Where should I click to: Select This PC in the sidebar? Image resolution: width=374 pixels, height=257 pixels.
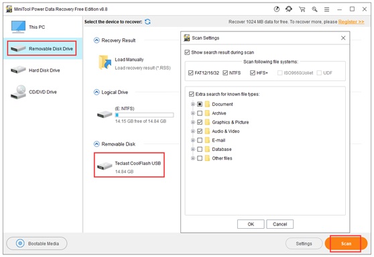pos(43,27)
